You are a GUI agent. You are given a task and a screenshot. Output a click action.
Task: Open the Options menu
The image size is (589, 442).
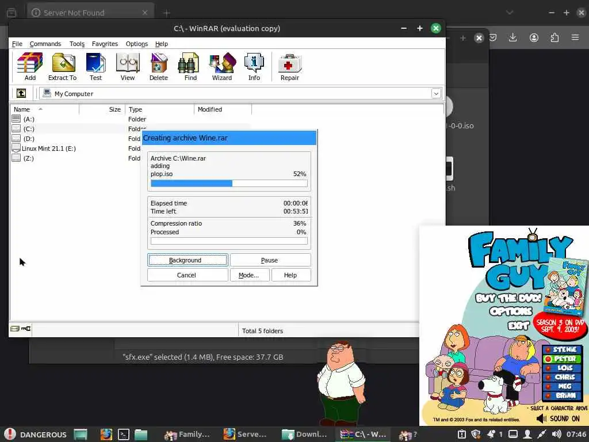[137, 44]
